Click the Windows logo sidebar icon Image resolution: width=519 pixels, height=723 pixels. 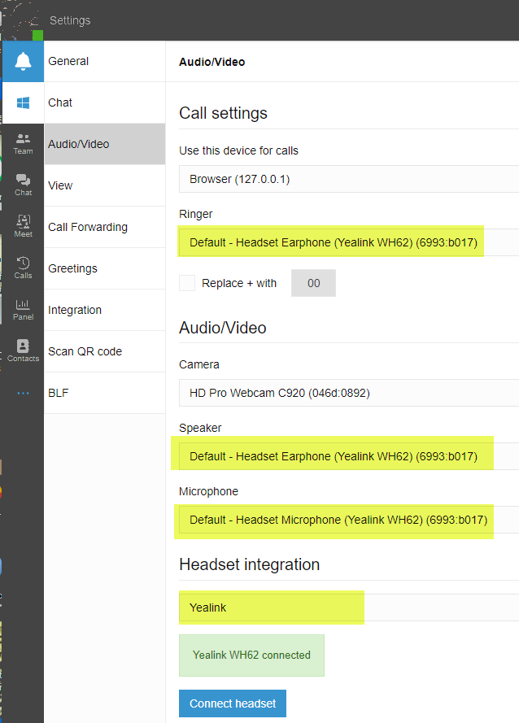23,102
